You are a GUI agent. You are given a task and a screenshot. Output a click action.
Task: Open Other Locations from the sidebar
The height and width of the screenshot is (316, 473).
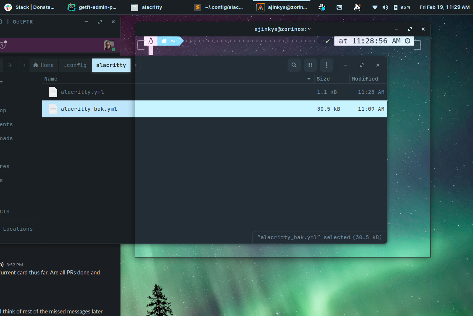tap(18, 229)
